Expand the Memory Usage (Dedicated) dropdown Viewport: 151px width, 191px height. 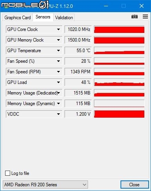click(x=59, y=93)
